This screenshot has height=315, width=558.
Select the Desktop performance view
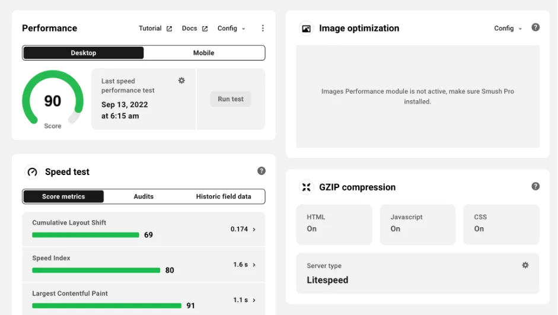[83, 53]
